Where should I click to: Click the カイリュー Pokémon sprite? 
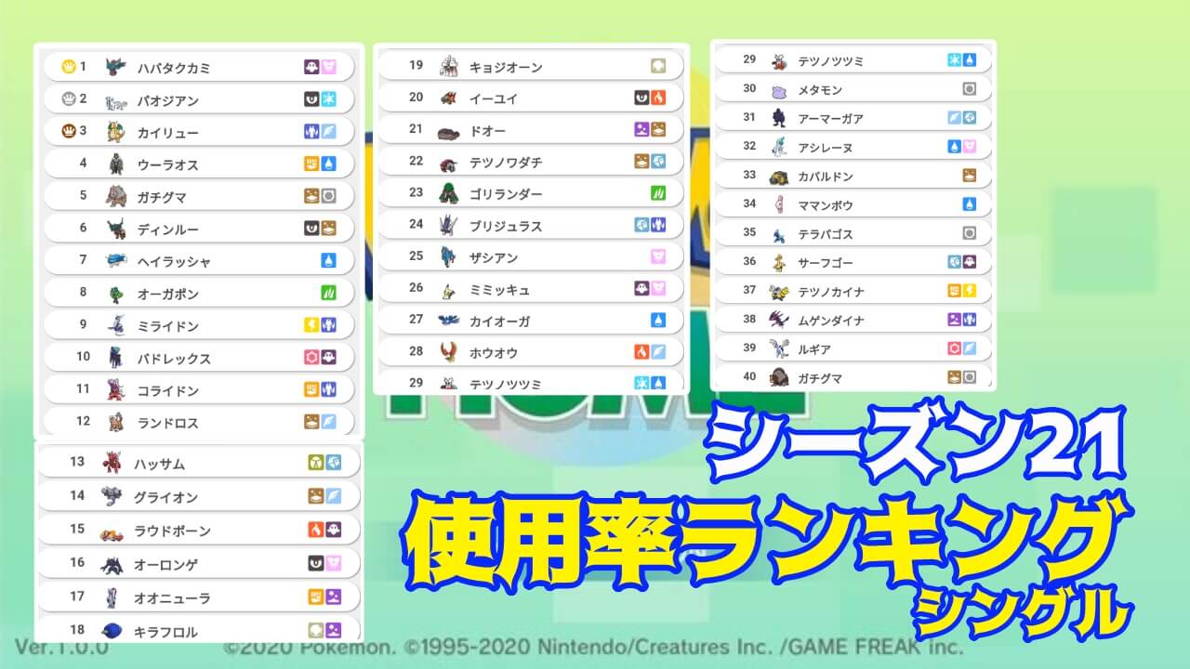115,131
